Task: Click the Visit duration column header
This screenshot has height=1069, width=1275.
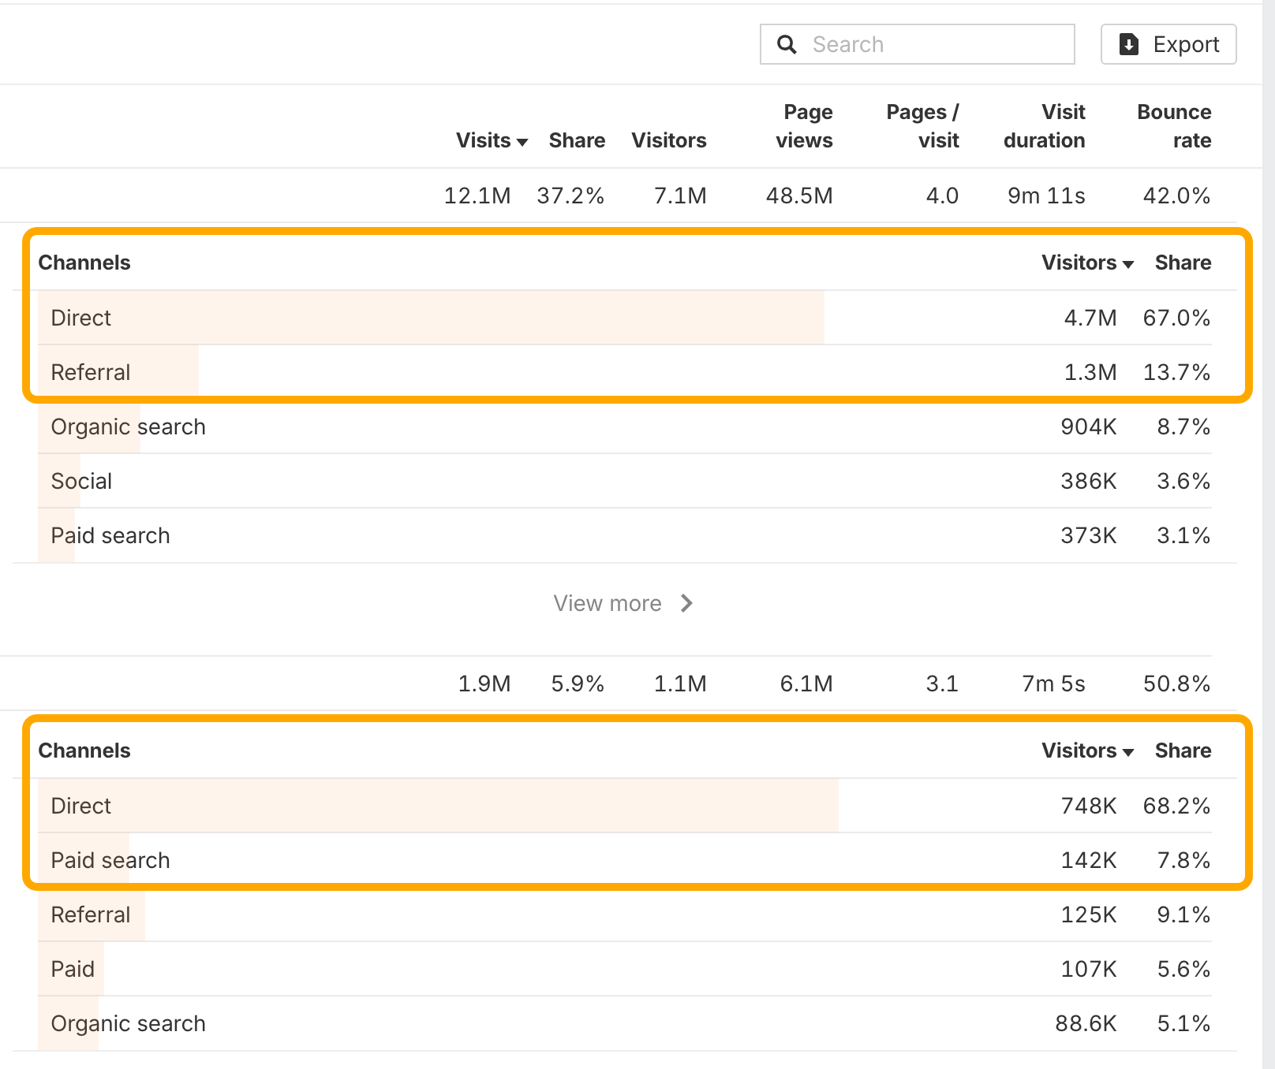Action: (x=1044, y=126)
